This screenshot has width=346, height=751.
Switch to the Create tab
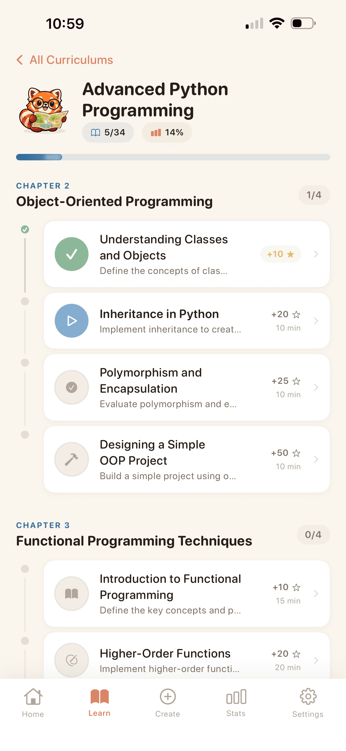coord(167,703)
